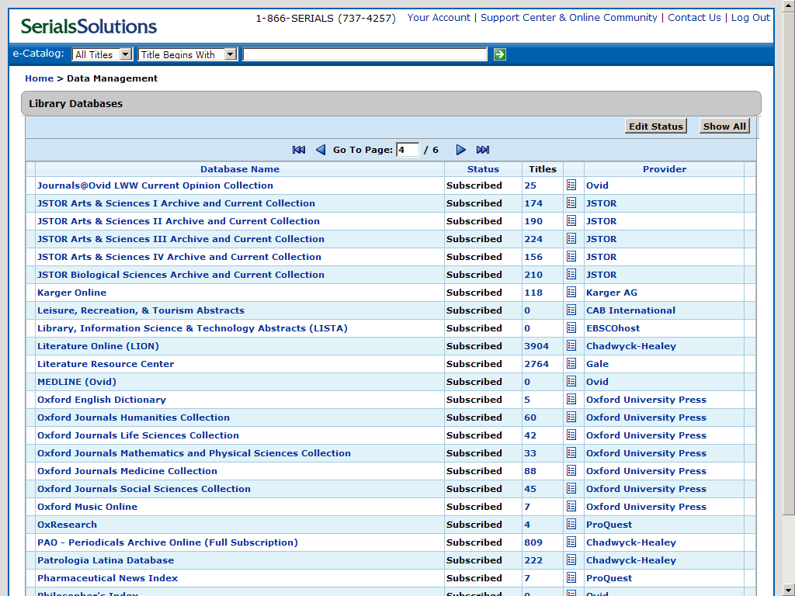Open title list icon for JSTOR Arts & Sciences I
The image size is (795, 596).
coord(571,203)
